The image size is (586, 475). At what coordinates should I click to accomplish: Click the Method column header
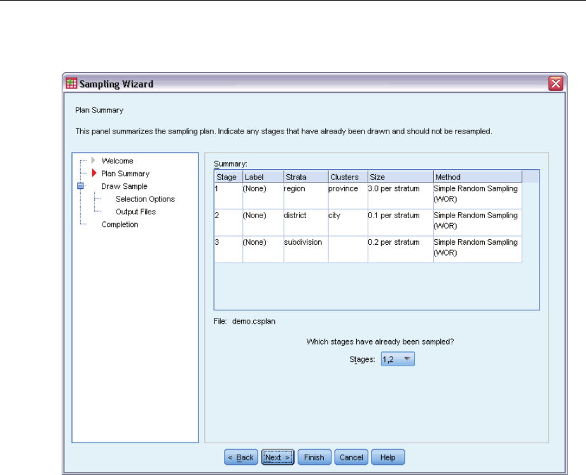478,177
